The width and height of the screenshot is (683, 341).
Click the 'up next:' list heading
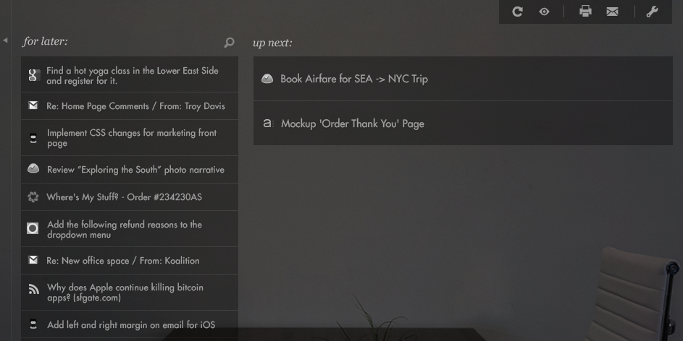coord(272,43)
